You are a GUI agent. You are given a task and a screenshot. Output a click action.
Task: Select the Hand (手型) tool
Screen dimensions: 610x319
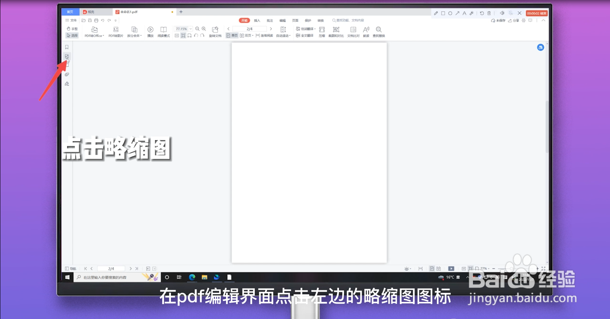(x=72, y=29)
